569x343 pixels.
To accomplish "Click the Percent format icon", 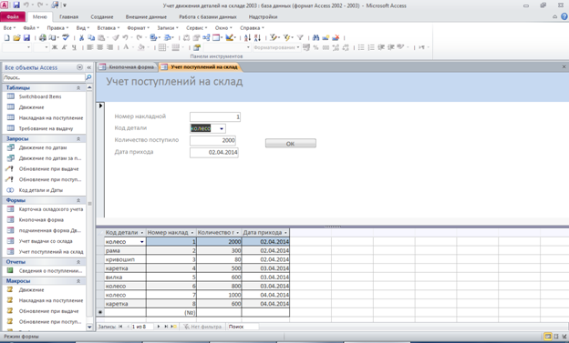I will 316,47.
